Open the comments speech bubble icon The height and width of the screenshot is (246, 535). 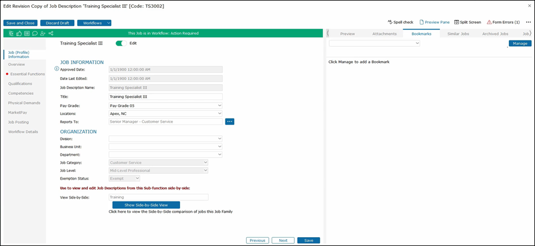pyautogui.click(x=34, y=33)
